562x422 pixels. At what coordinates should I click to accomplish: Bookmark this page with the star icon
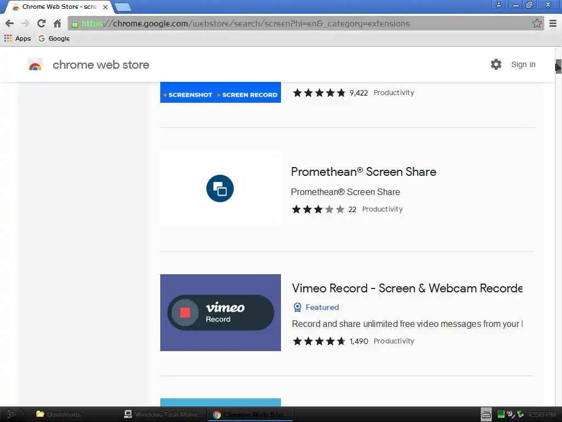tap(537, 24)
